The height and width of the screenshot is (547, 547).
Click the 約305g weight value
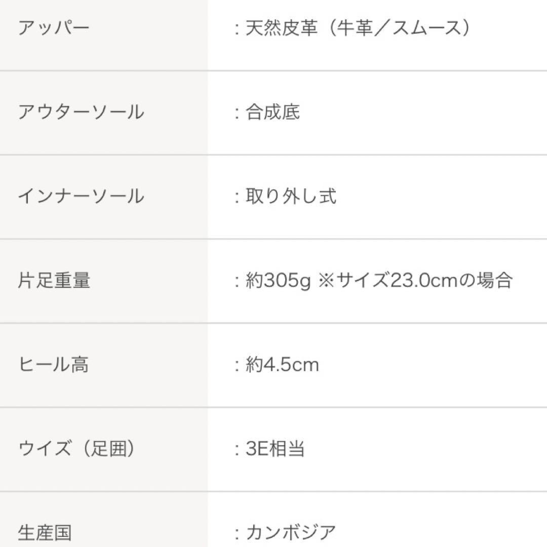pyautogui.click(x=278, y=281)
